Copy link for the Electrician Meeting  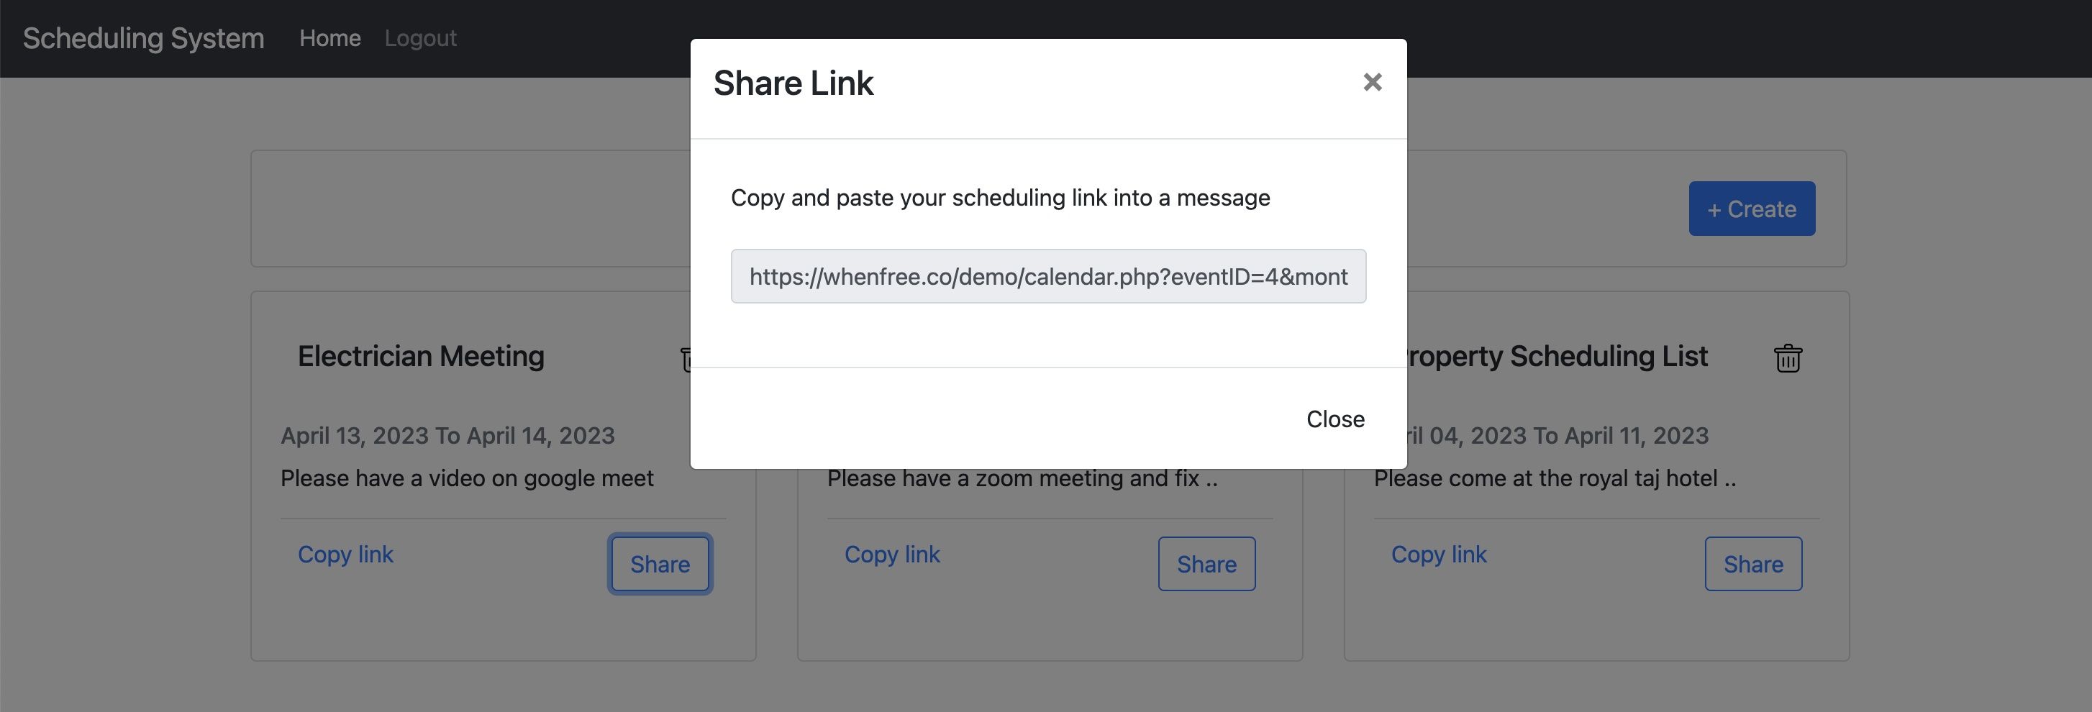click(x=345, y=554)
